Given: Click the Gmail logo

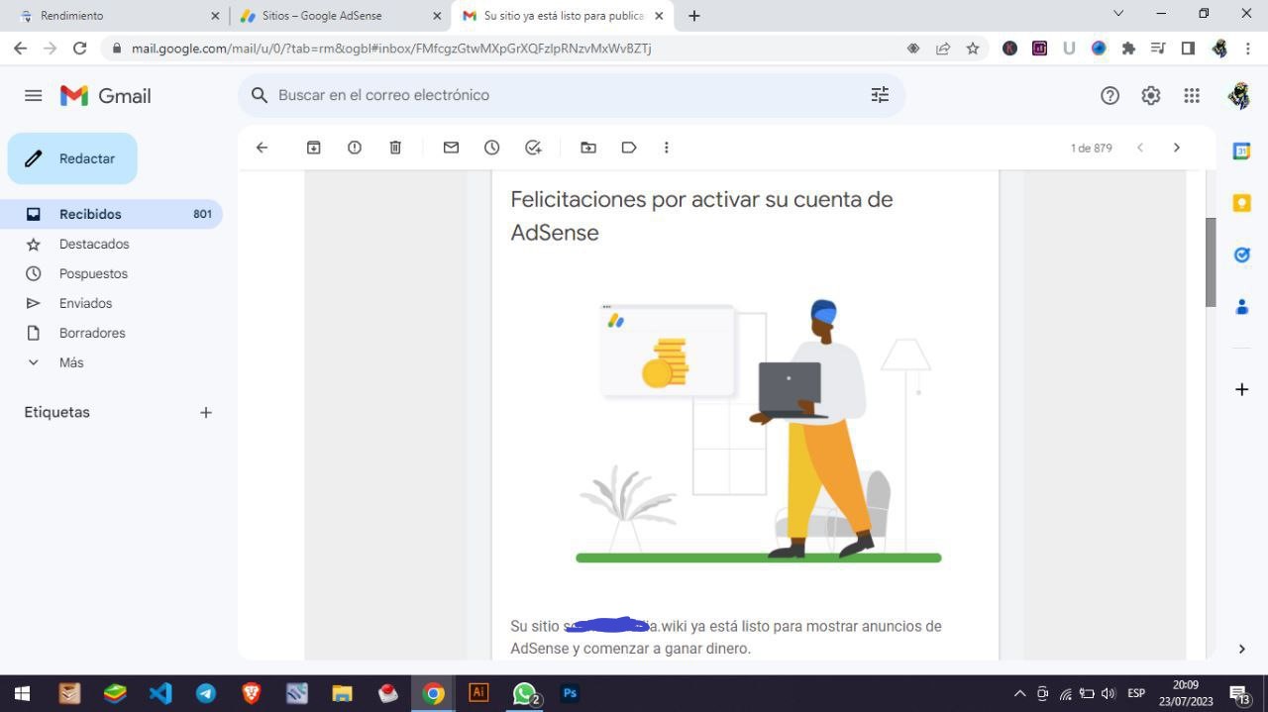Looking at the screenshot, I should 105,95.
